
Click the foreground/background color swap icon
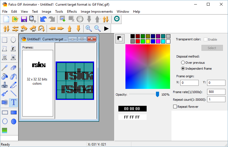[120, 39]
